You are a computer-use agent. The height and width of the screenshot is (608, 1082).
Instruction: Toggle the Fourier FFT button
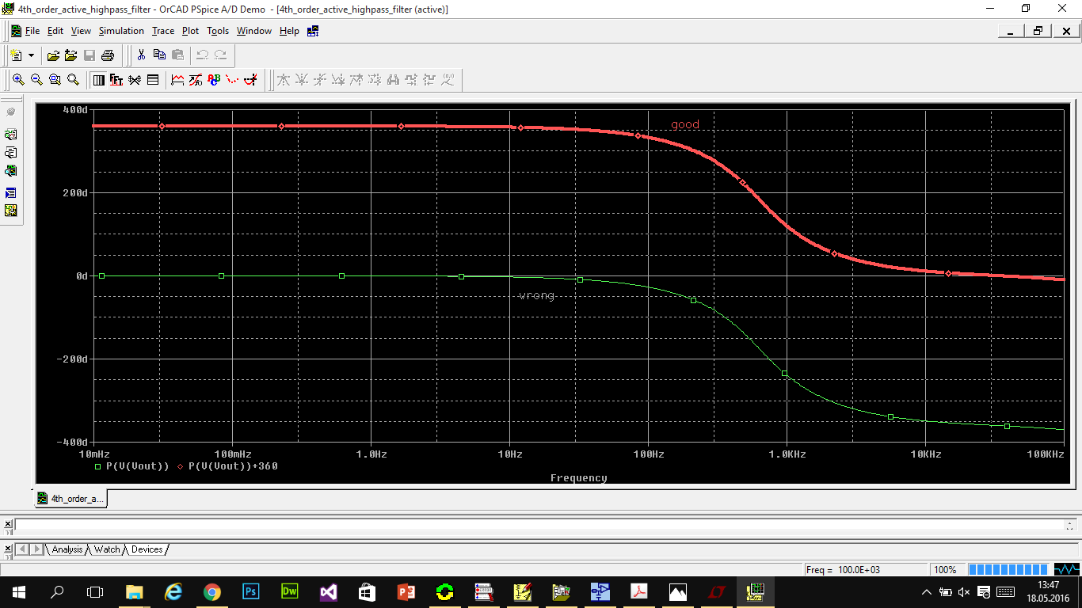[116, 80]
